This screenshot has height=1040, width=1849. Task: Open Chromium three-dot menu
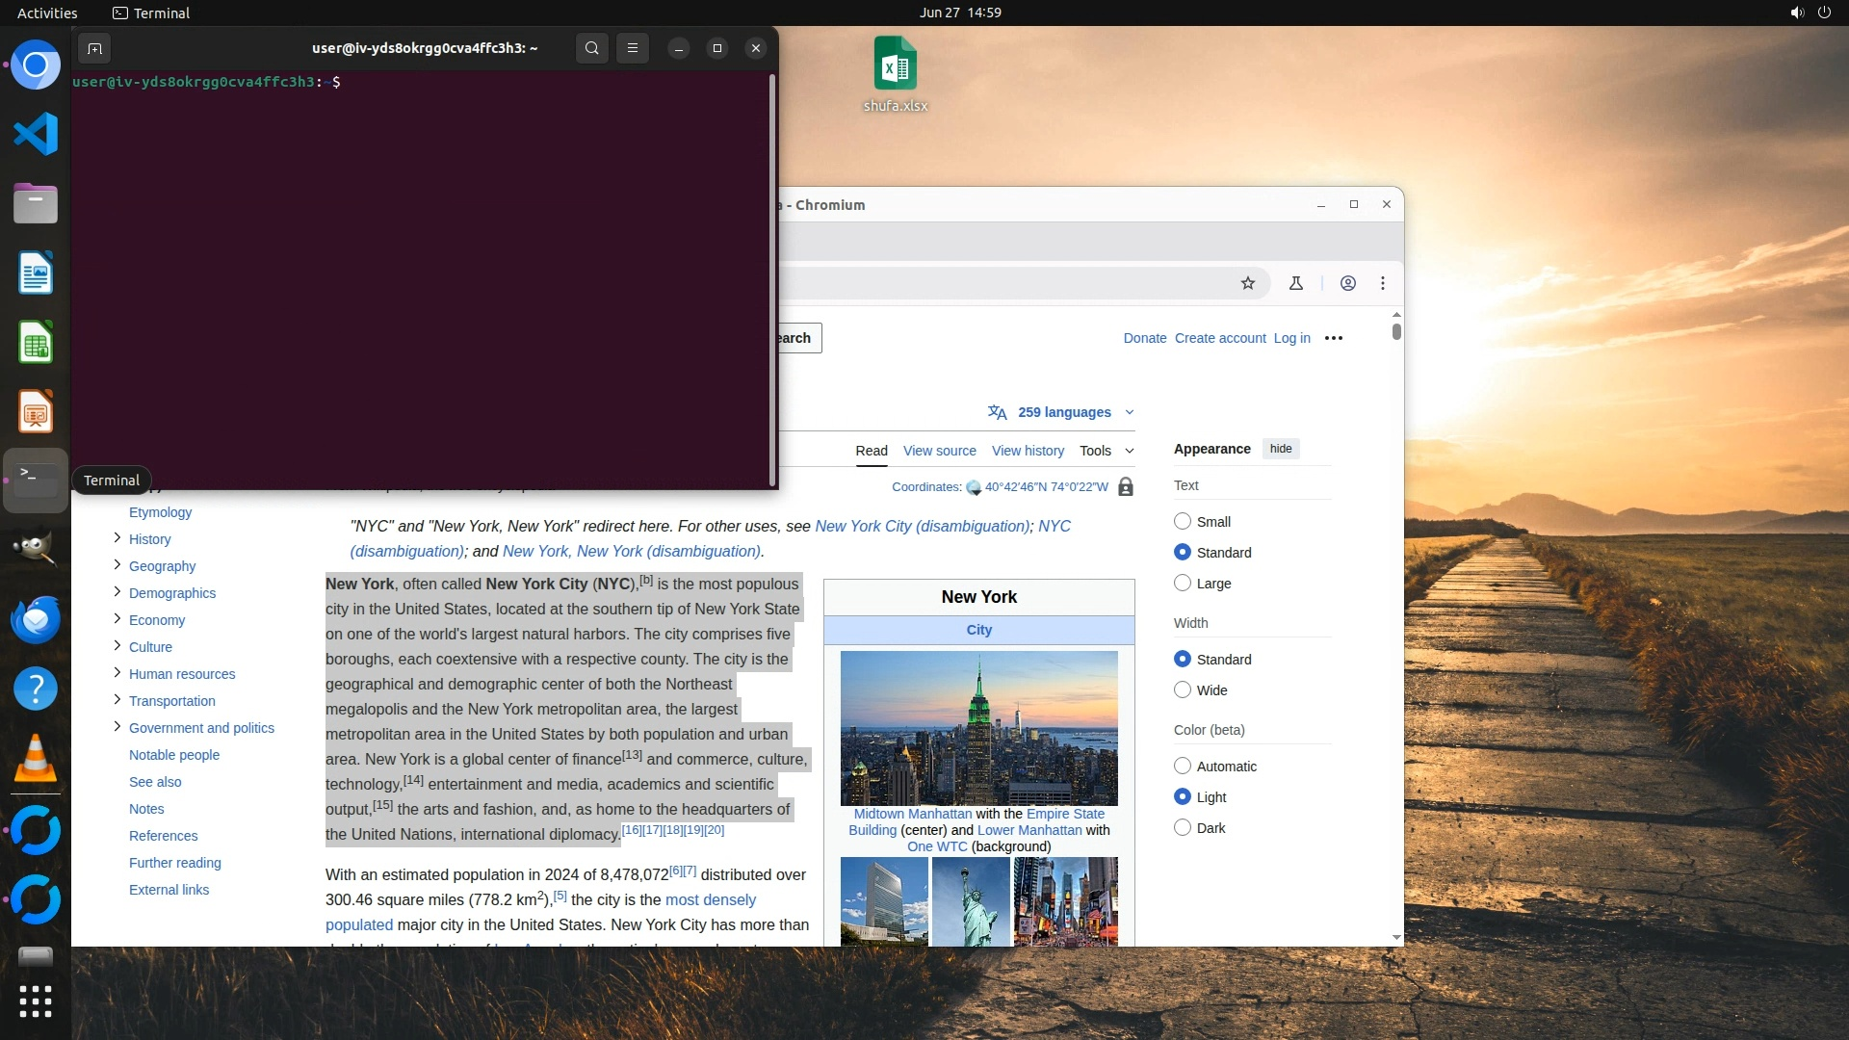point(1383,283)
